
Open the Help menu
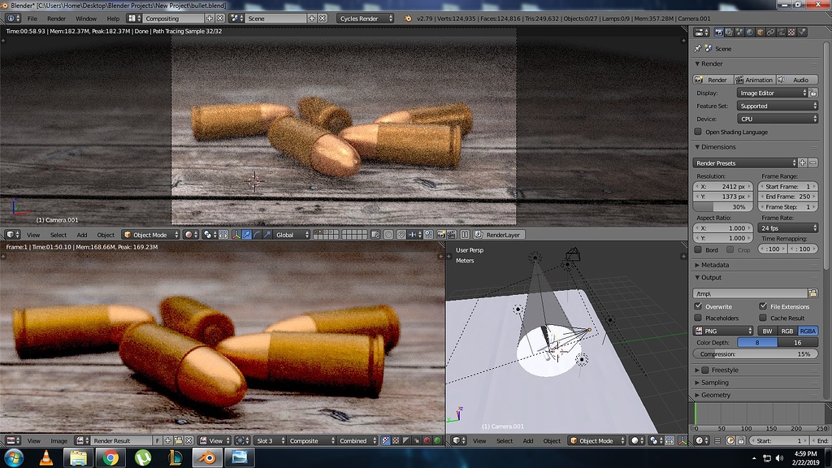[x=113, y=18]
